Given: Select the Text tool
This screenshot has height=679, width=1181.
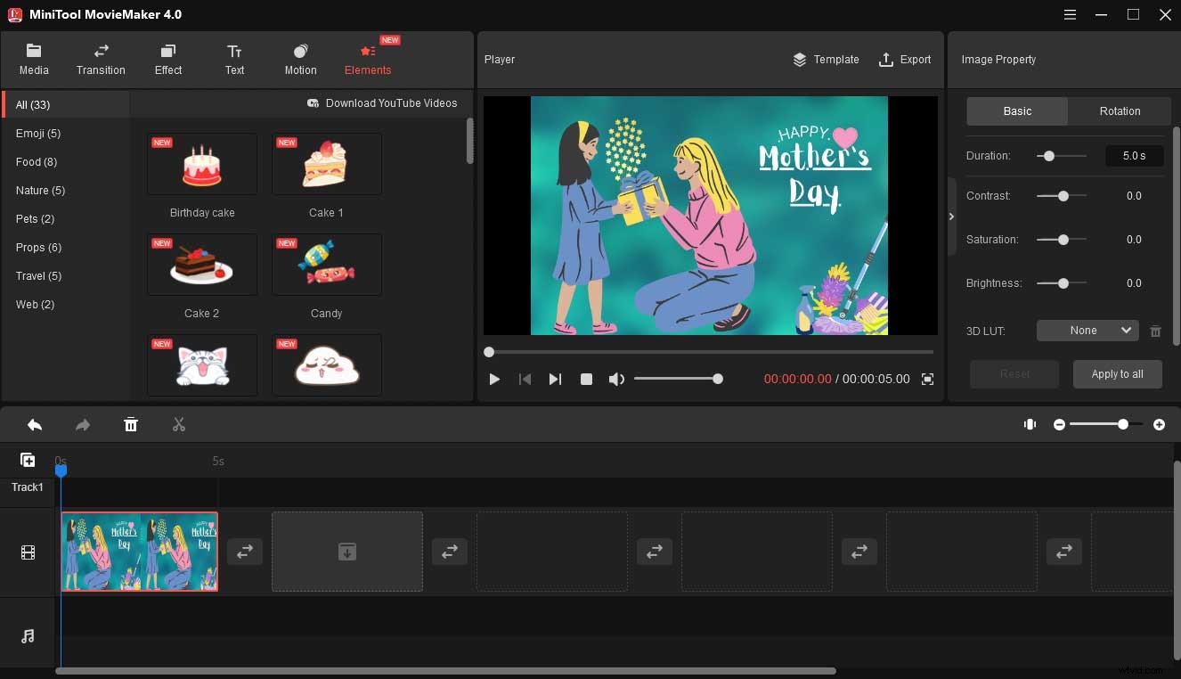Looking at the screenshot, I should [234, 59].
